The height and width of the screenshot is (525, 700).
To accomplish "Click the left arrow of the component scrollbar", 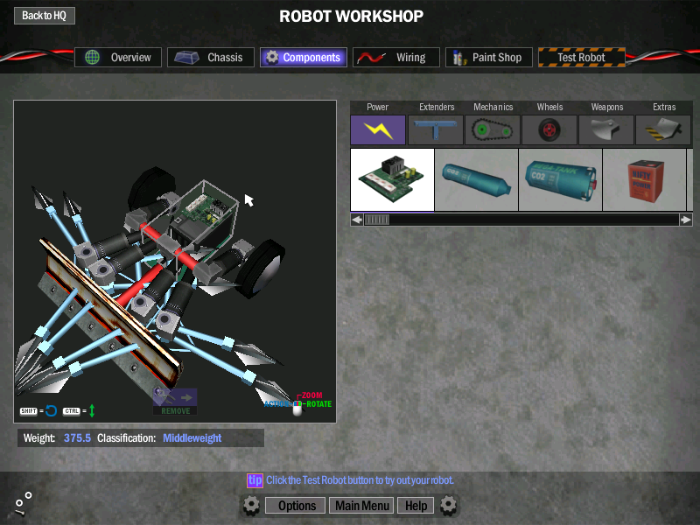I will (357, 220).
